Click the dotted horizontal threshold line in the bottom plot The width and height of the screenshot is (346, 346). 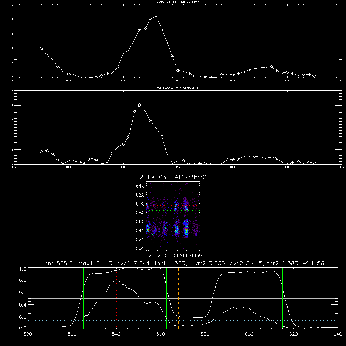(183, 320)
